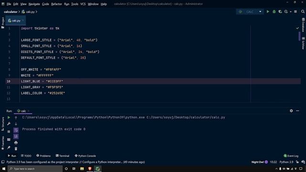Open the Night Owl theme widget
This screenshot has width=306, height=172.
coord(260,162)
